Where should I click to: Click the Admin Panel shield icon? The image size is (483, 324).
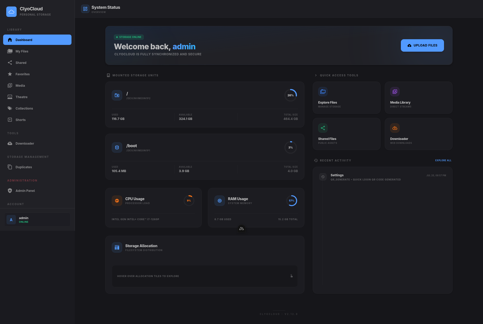tap(10, 191)
